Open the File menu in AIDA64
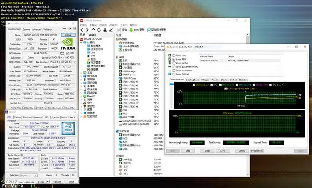The width and height of the screenshot is (312, 188). click(83, 25)
